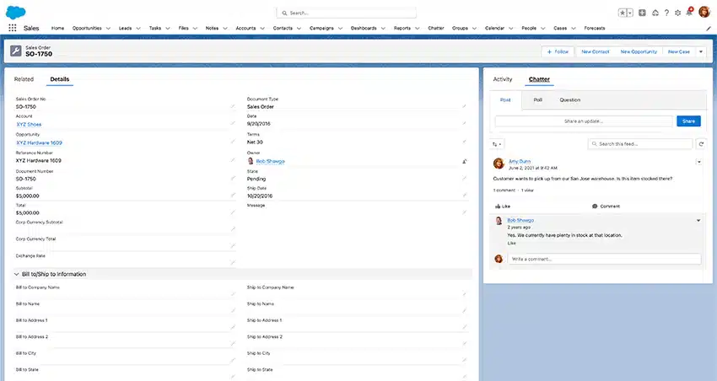Open the Chatter nav item
Viewport: 717px width, 381px height.
tap(436, 29)
